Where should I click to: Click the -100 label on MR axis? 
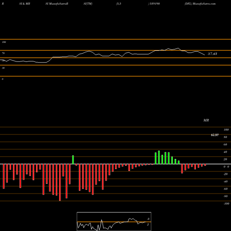[226, 204]
